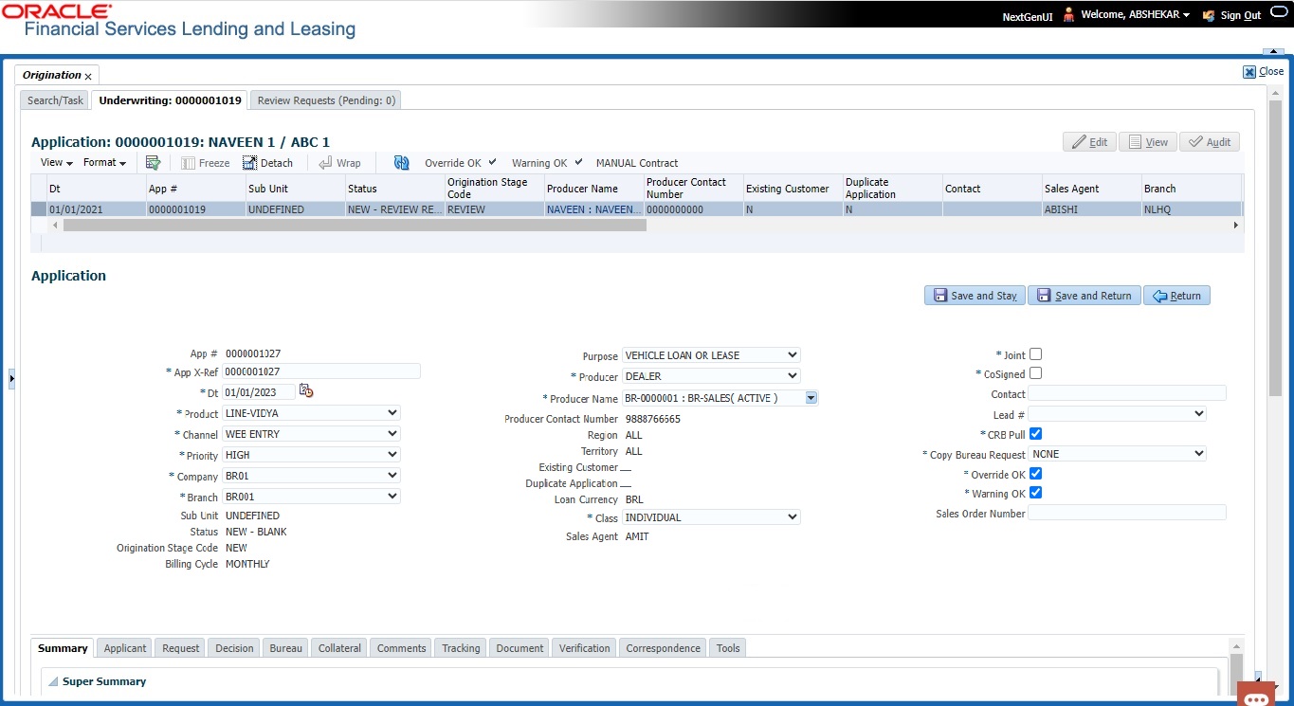Viewport: 1294px width, 706px height.
Task: Select the Underwriting: 0000001019 tab
Action: click(x=171, y=100)
